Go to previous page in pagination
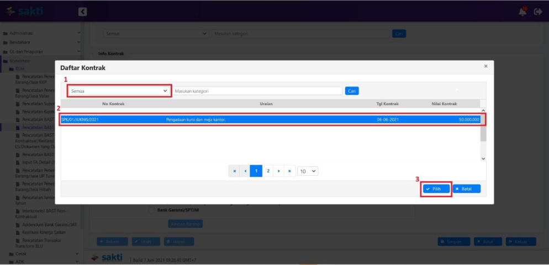Screen dimensions: 549x265 pyautogui.click(x=245, y=171)
